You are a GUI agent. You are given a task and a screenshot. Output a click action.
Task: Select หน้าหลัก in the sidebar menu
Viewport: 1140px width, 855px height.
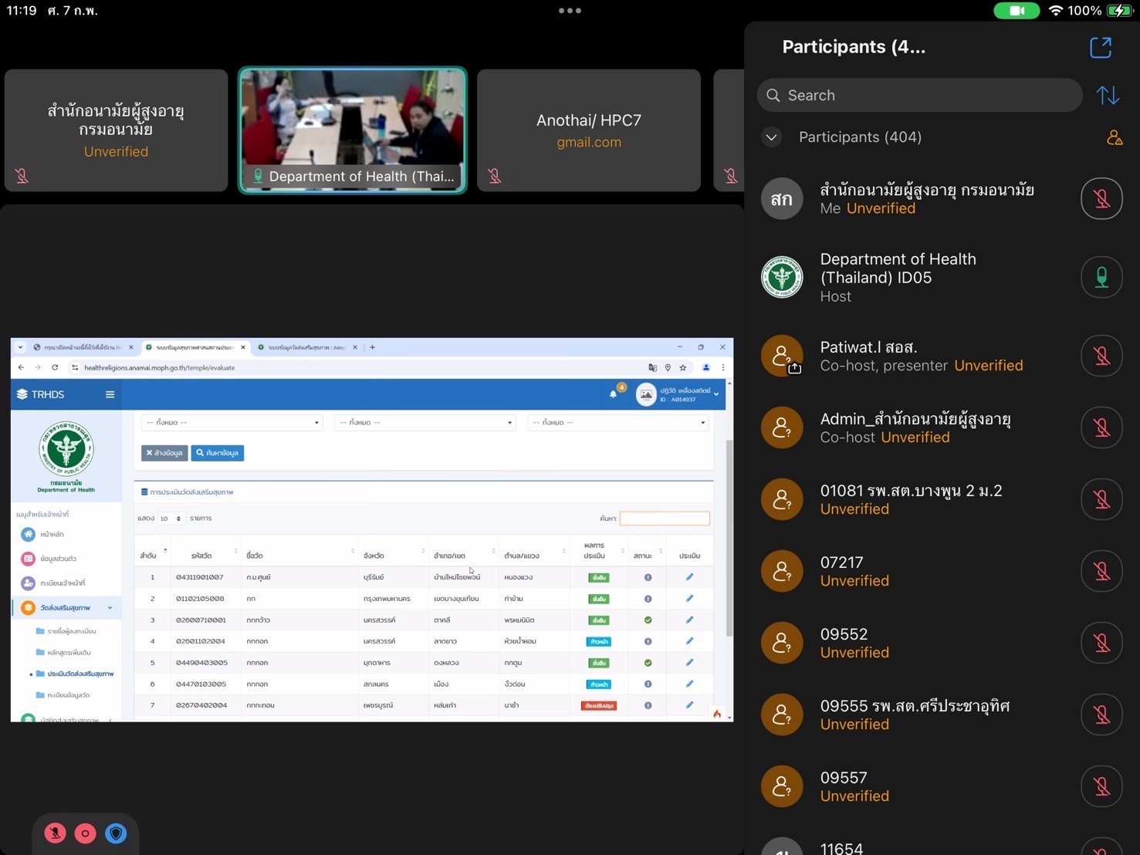point(52,534)
